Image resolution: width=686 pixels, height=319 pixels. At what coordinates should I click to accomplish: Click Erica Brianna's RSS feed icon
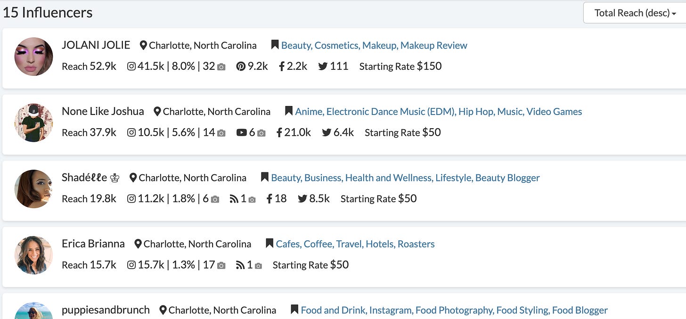(240, 265)
